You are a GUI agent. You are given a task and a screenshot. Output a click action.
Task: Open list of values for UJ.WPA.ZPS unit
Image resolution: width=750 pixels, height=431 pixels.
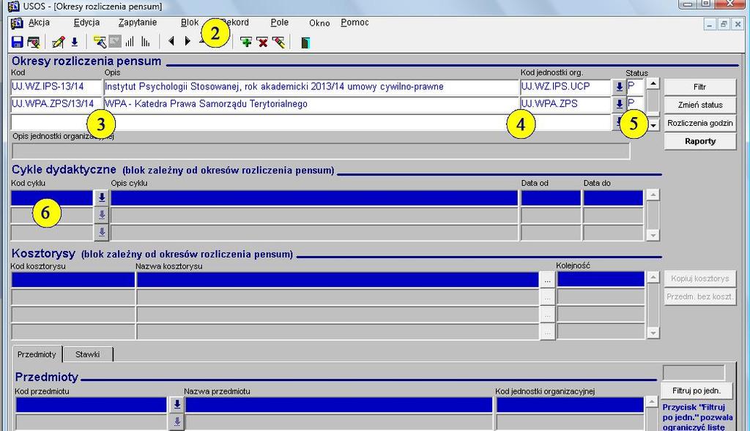click(619, 104)
